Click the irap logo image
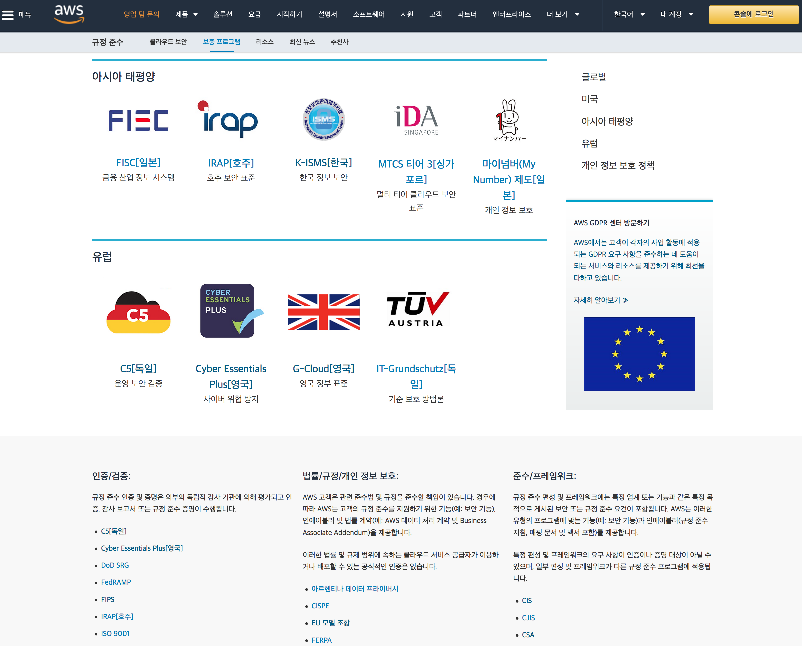The image size is (802, 646). (x=227, y=119)
